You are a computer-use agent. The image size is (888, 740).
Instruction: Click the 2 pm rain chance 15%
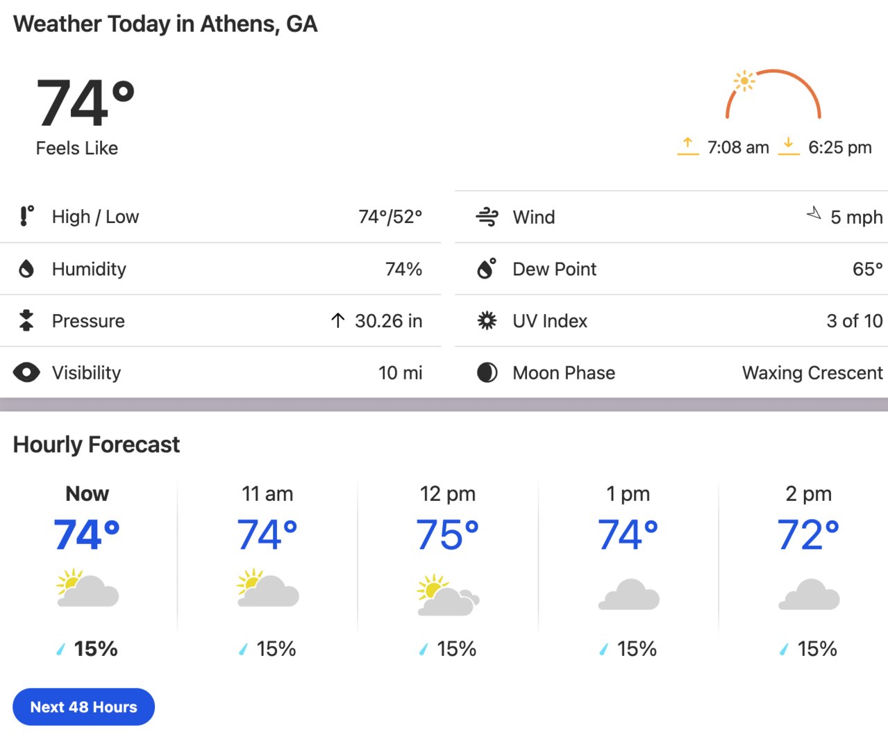coord(808,648)
